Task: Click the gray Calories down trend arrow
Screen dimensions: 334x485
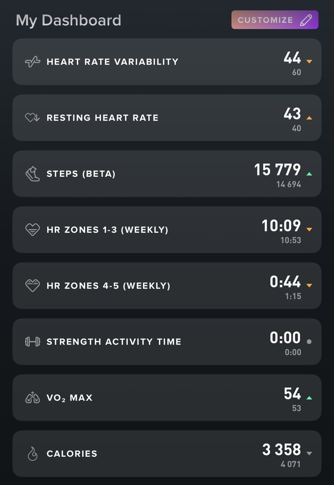Action: point(309,453)
